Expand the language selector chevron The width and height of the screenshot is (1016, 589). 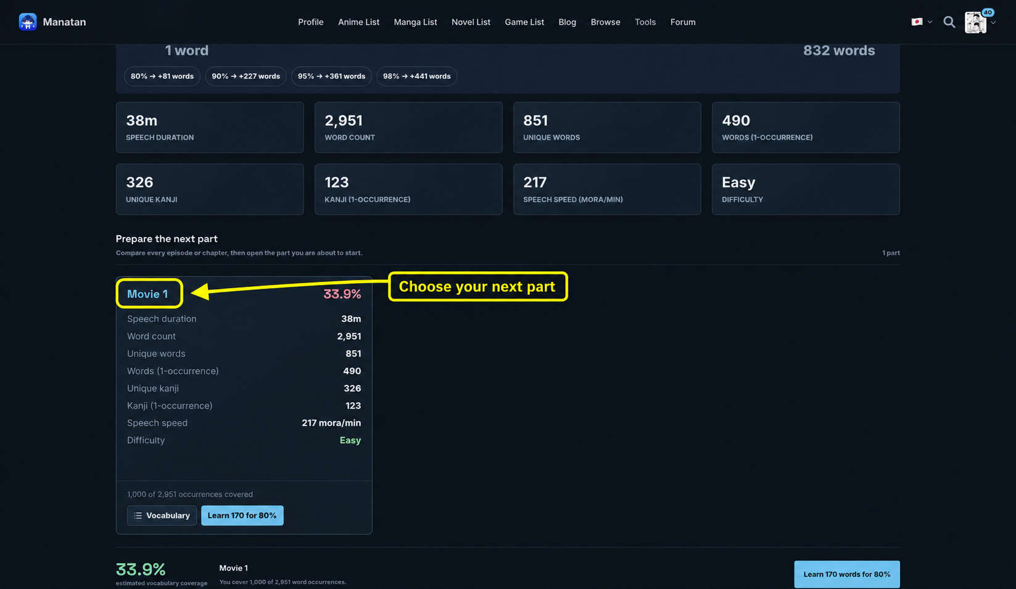[930, 22]
